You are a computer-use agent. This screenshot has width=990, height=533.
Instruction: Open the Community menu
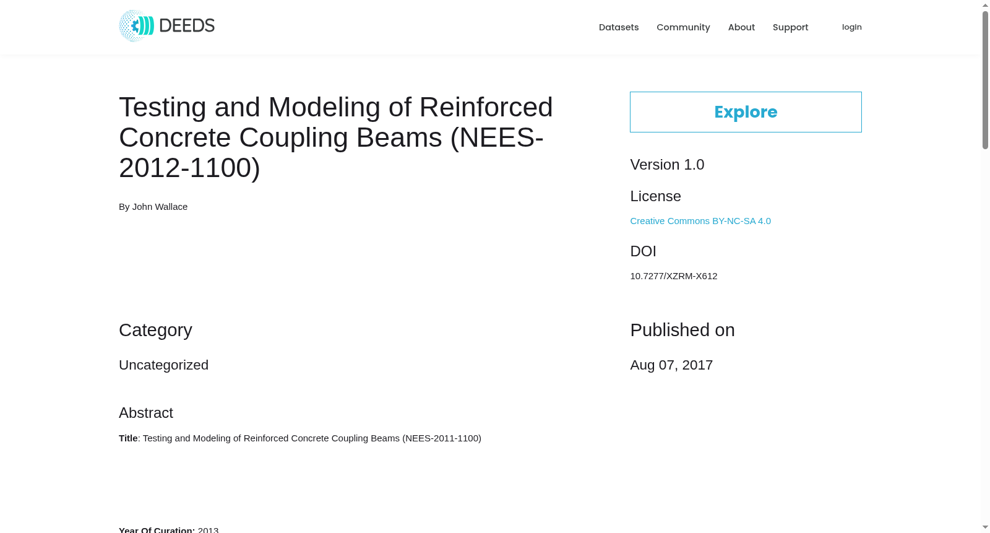click(683, 27)
